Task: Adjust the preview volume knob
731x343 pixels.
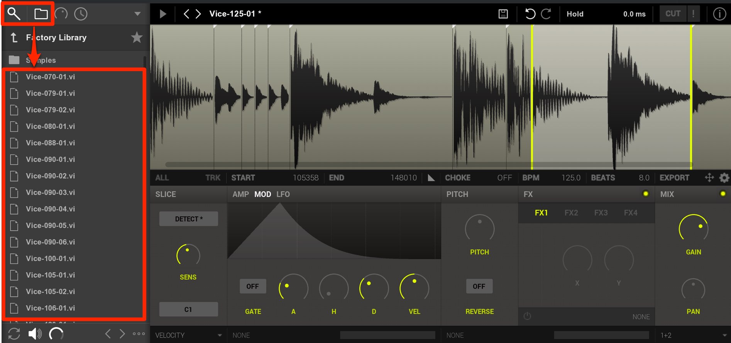Action: click(x=56, y=334)
